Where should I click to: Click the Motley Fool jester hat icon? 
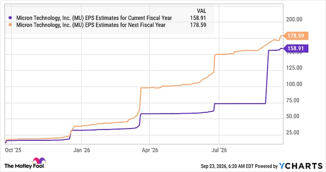pyautogui.click(x=39, y=161)
